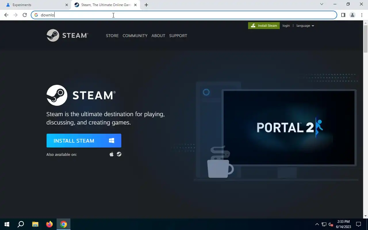
Task: Open the SUPPORT page
Action: click(x=178, y=36)
